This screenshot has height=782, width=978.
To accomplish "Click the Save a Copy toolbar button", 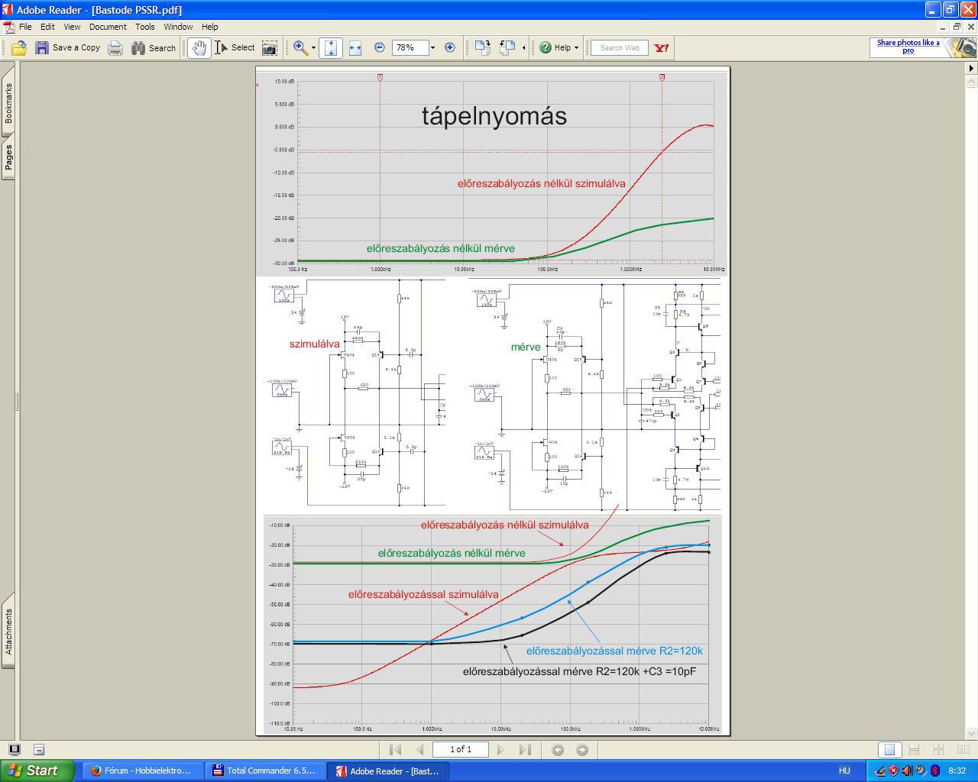I will [x=67, y=48].
